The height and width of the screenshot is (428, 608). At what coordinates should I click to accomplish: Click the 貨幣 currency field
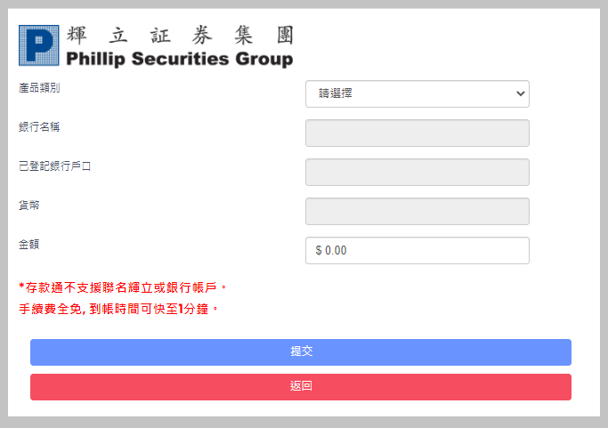click(417, 211)
